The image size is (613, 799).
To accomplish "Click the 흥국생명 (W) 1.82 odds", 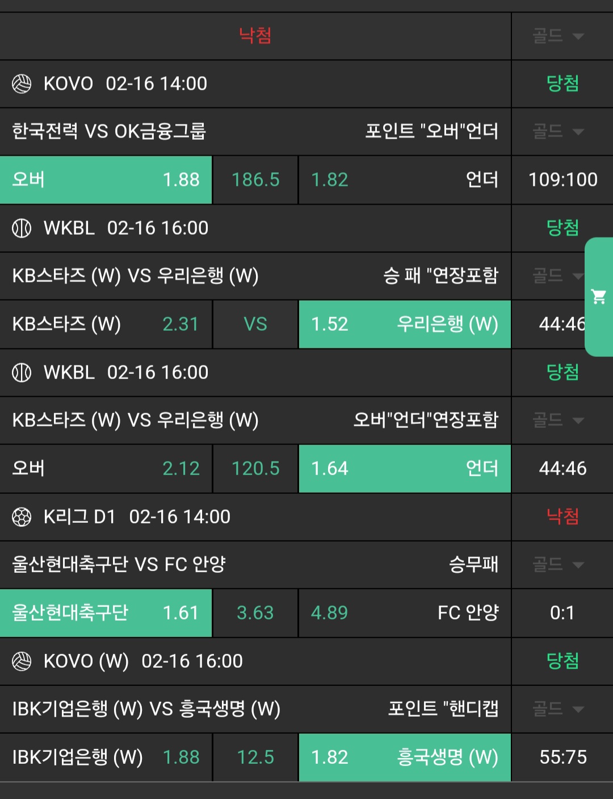I will click(404, 758).
